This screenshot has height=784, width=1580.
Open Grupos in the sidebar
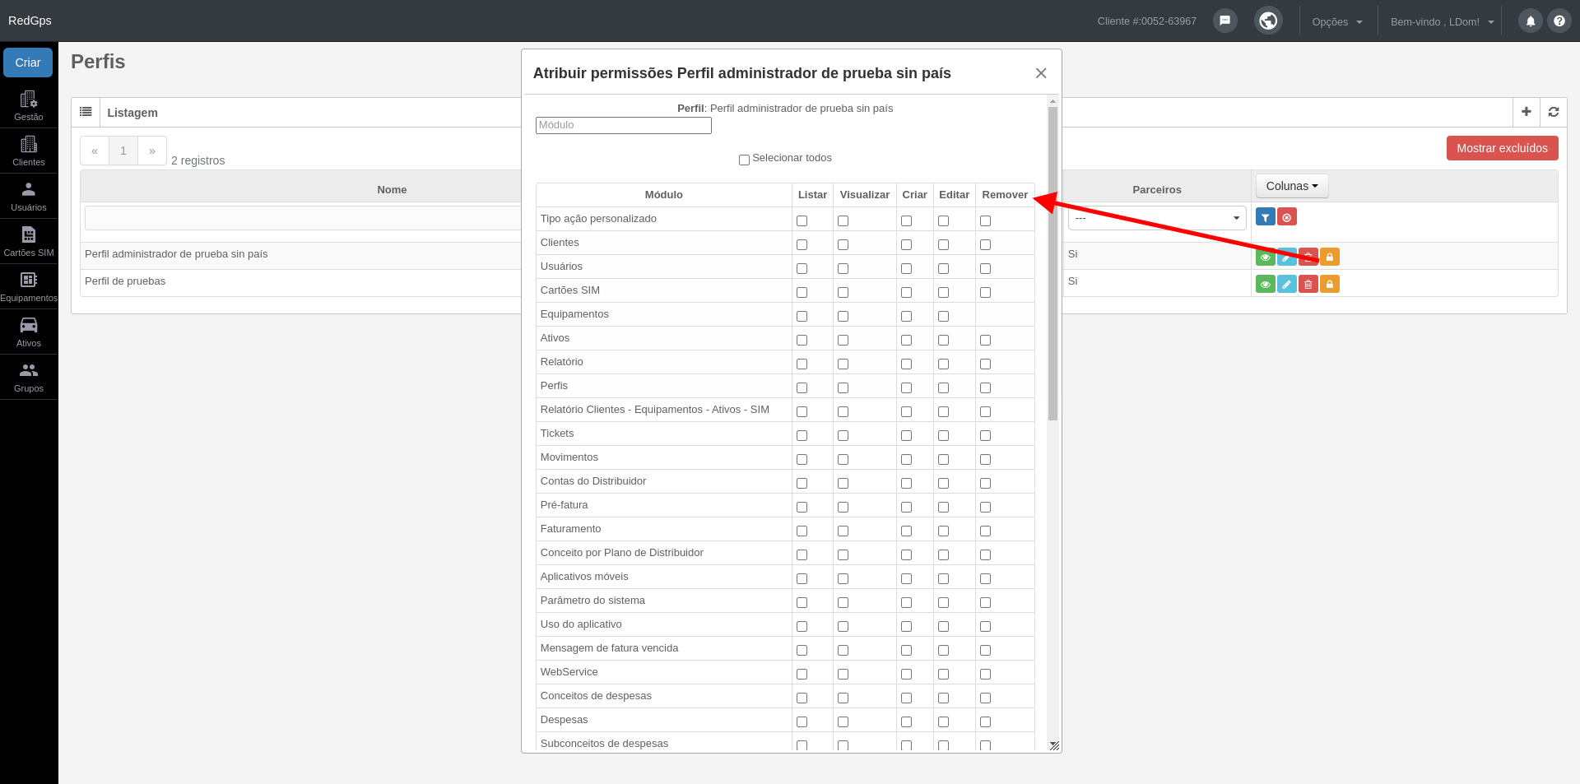(29, 377)
